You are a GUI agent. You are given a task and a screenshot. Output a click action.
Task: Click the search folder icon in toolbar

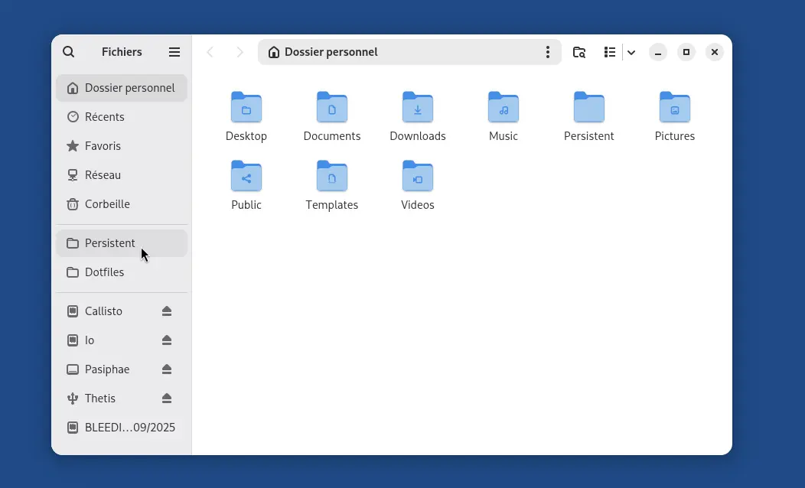579,52
